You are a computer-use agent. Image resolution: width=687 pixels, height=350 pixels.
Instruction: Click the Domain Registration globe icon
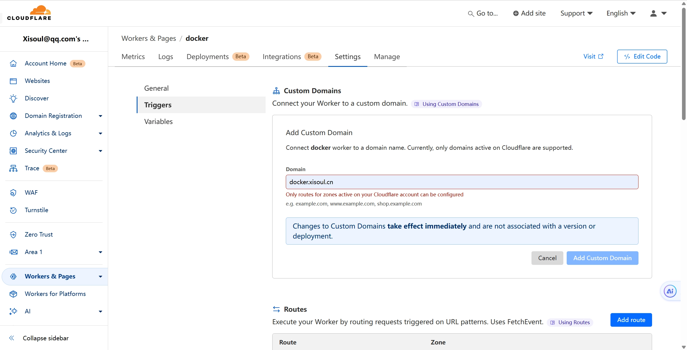[13, 116]
